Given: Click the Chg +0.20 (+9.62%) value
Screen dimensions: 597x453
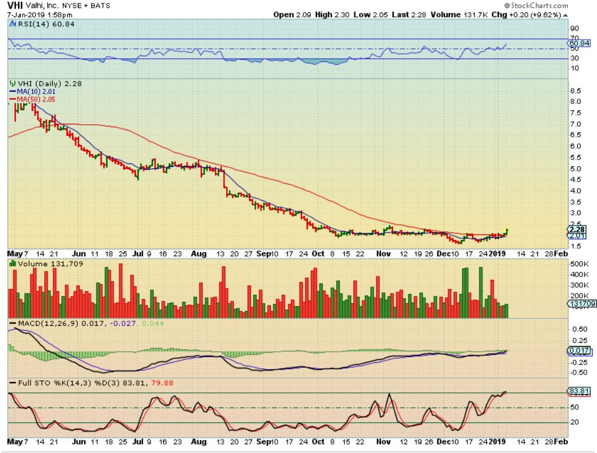Looking at the screenshot, I should tap(527, 15).
